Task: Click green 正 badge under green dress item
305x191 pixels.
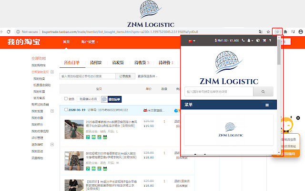Action: [x=99, y=137]
